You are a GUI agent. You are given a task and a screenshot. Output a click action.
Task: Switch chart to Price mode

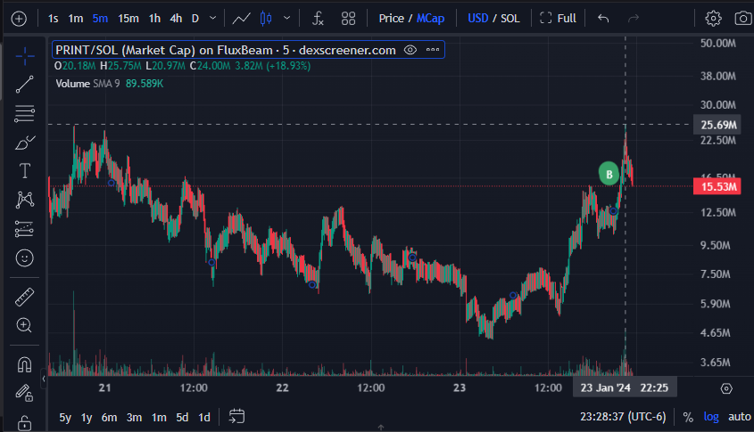(391, 19)
